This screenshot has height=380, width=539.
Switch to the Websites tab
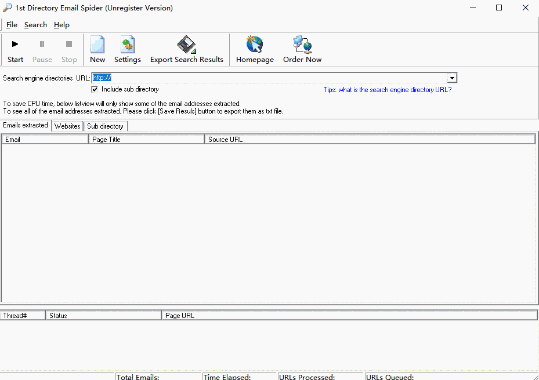(x=67, y=126)
